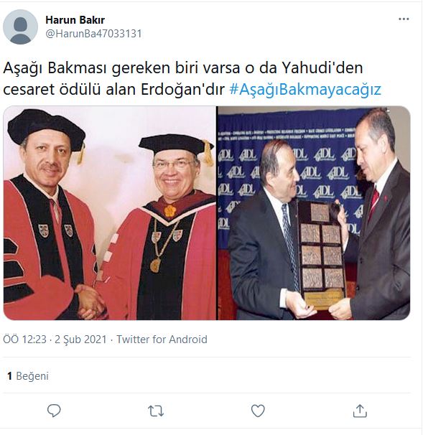The height and width of the screenshot is (435, 423).
Task: Click the award plaque in the right photo
Action: pyautogui.click(x=322, y=255)
